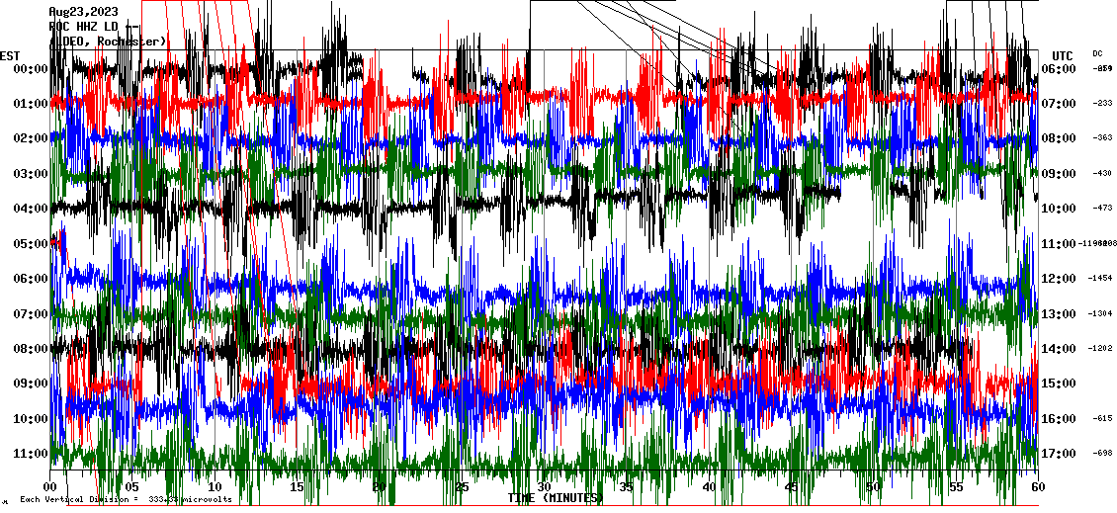Select the 07:00 UTC row label
The image size is (1117, 513).
pos(1061,104)
